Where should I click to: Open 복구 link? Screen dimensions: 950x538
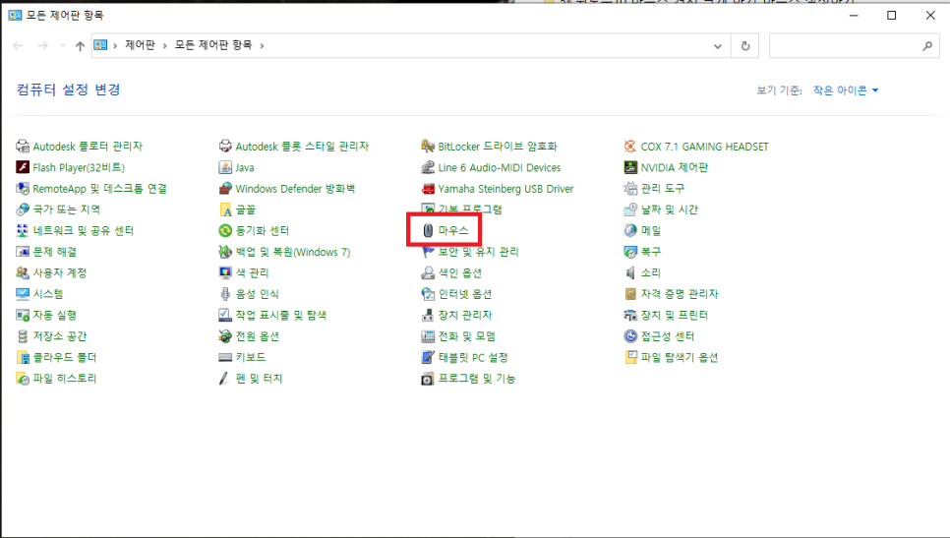[651, 252]
